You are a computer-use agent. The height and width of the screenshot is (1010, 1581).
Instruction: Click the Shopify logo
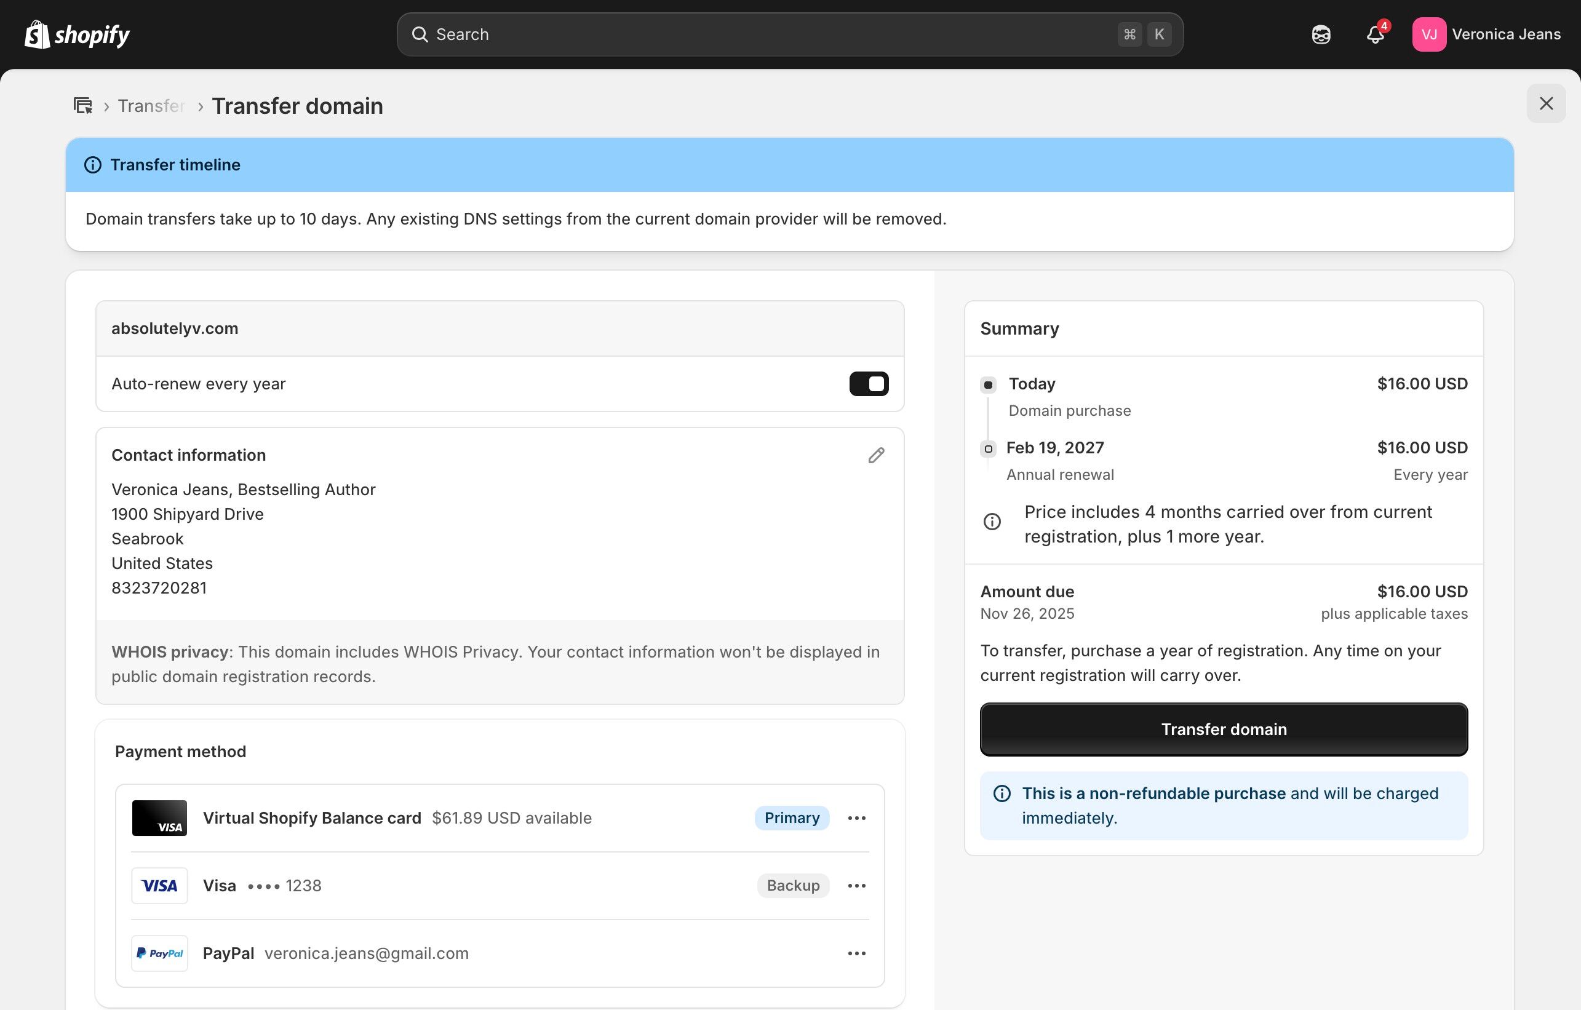tap(77, 34)
